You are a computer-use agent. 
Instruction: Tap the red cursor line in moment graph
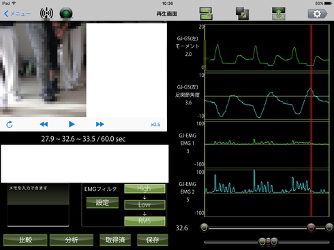(x=311, y=48)
